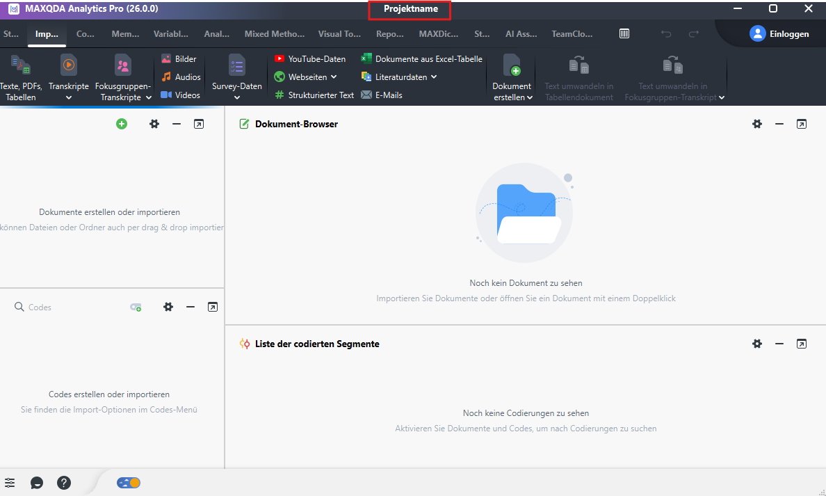The image size is (826, 496).
Task: Import Audios files
Action: pyautogui.click(x=181, y=77)
